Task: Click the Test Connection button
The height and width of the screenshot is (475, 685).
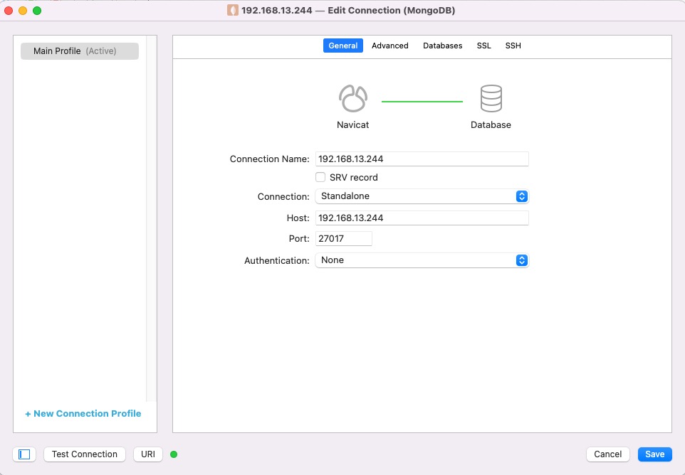Action: [85, 454]
